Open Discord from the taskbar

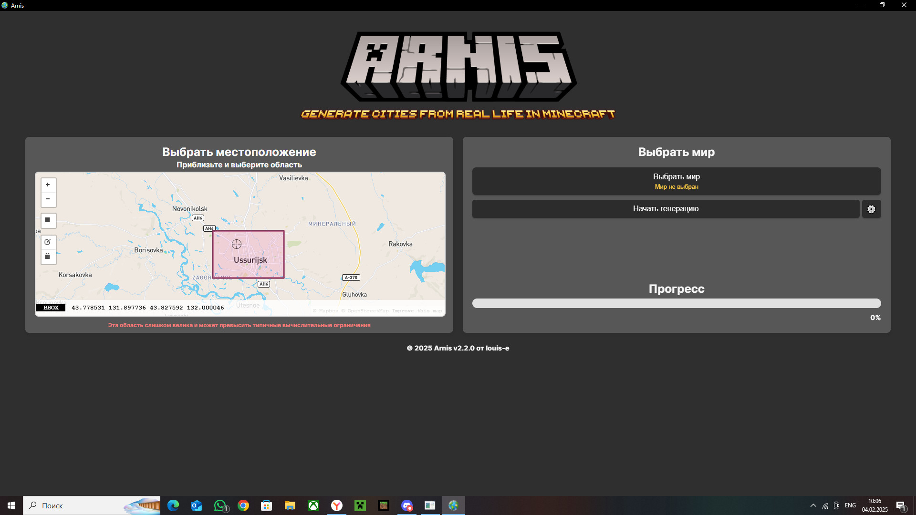(407, 505)
